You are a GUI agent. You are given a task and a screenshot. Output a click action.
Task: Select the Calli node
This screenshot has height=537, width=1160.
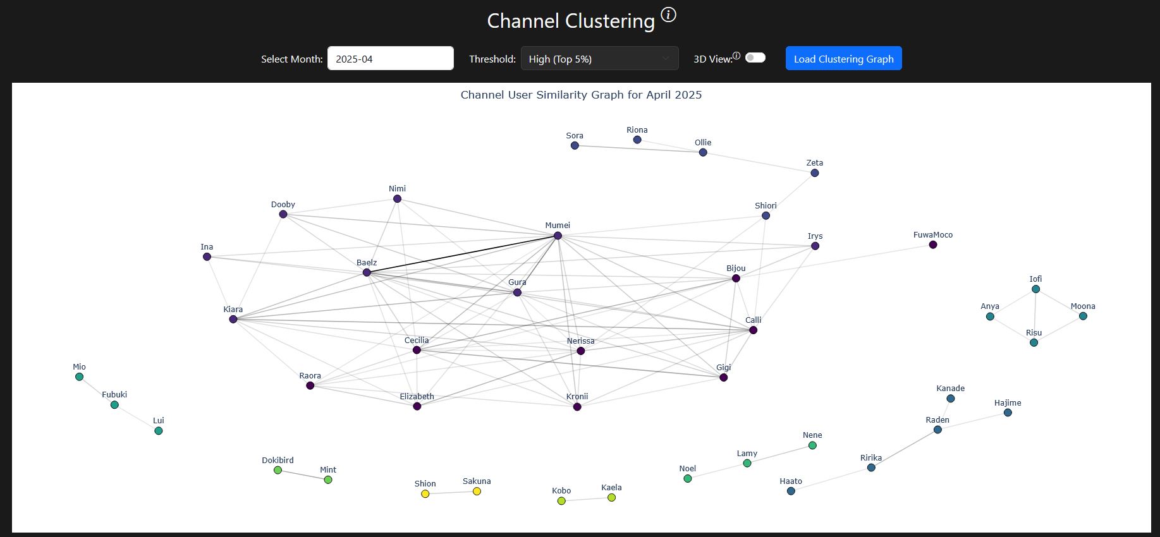coord(753,330)
